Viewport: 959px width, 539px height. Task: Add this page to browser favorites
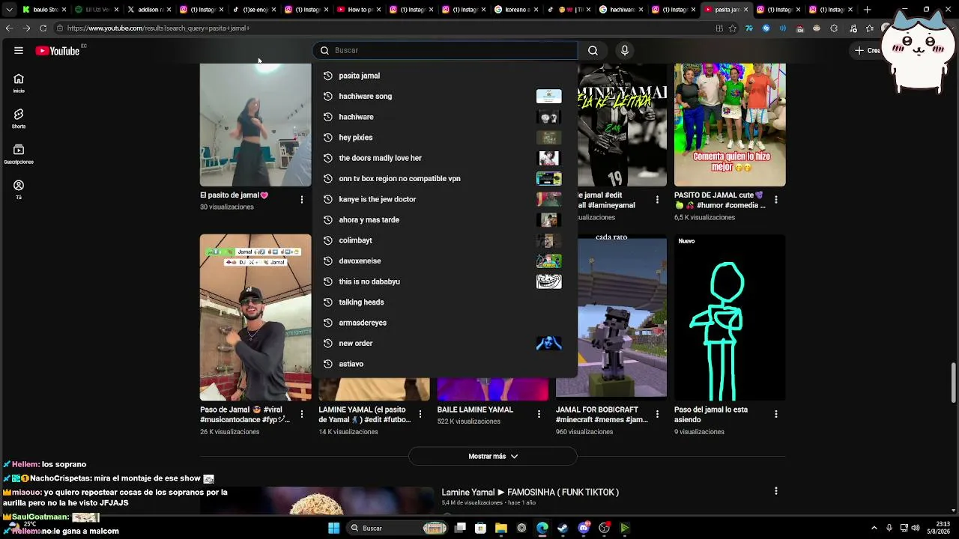(x=733, y=28)
